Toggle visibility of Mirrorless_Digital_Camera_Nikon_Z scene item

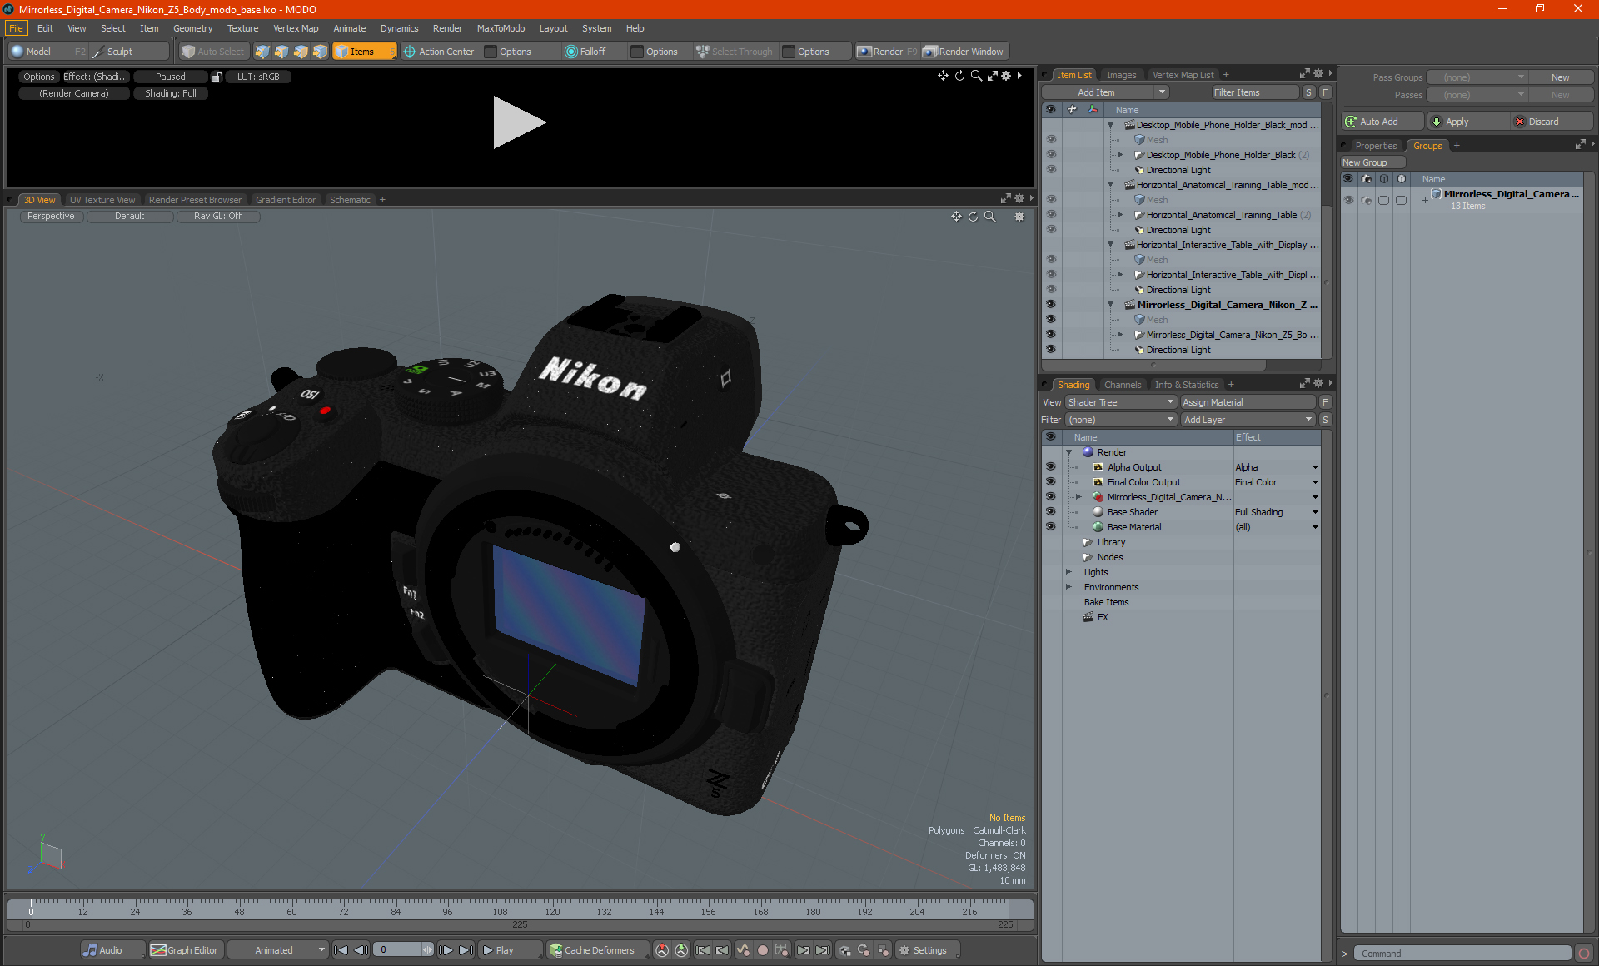1050,305
